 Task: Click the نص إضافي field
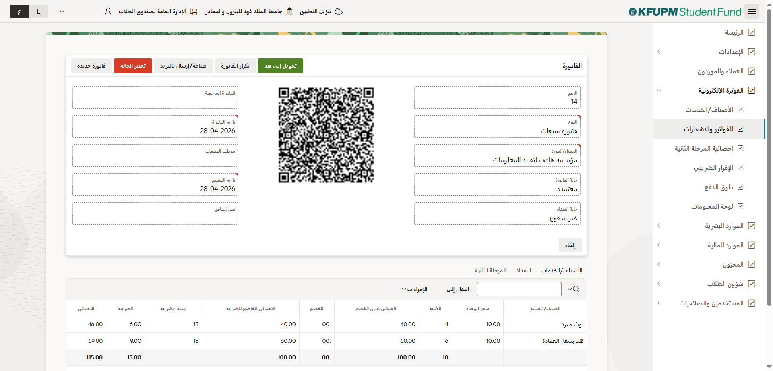tap(155, 213)
